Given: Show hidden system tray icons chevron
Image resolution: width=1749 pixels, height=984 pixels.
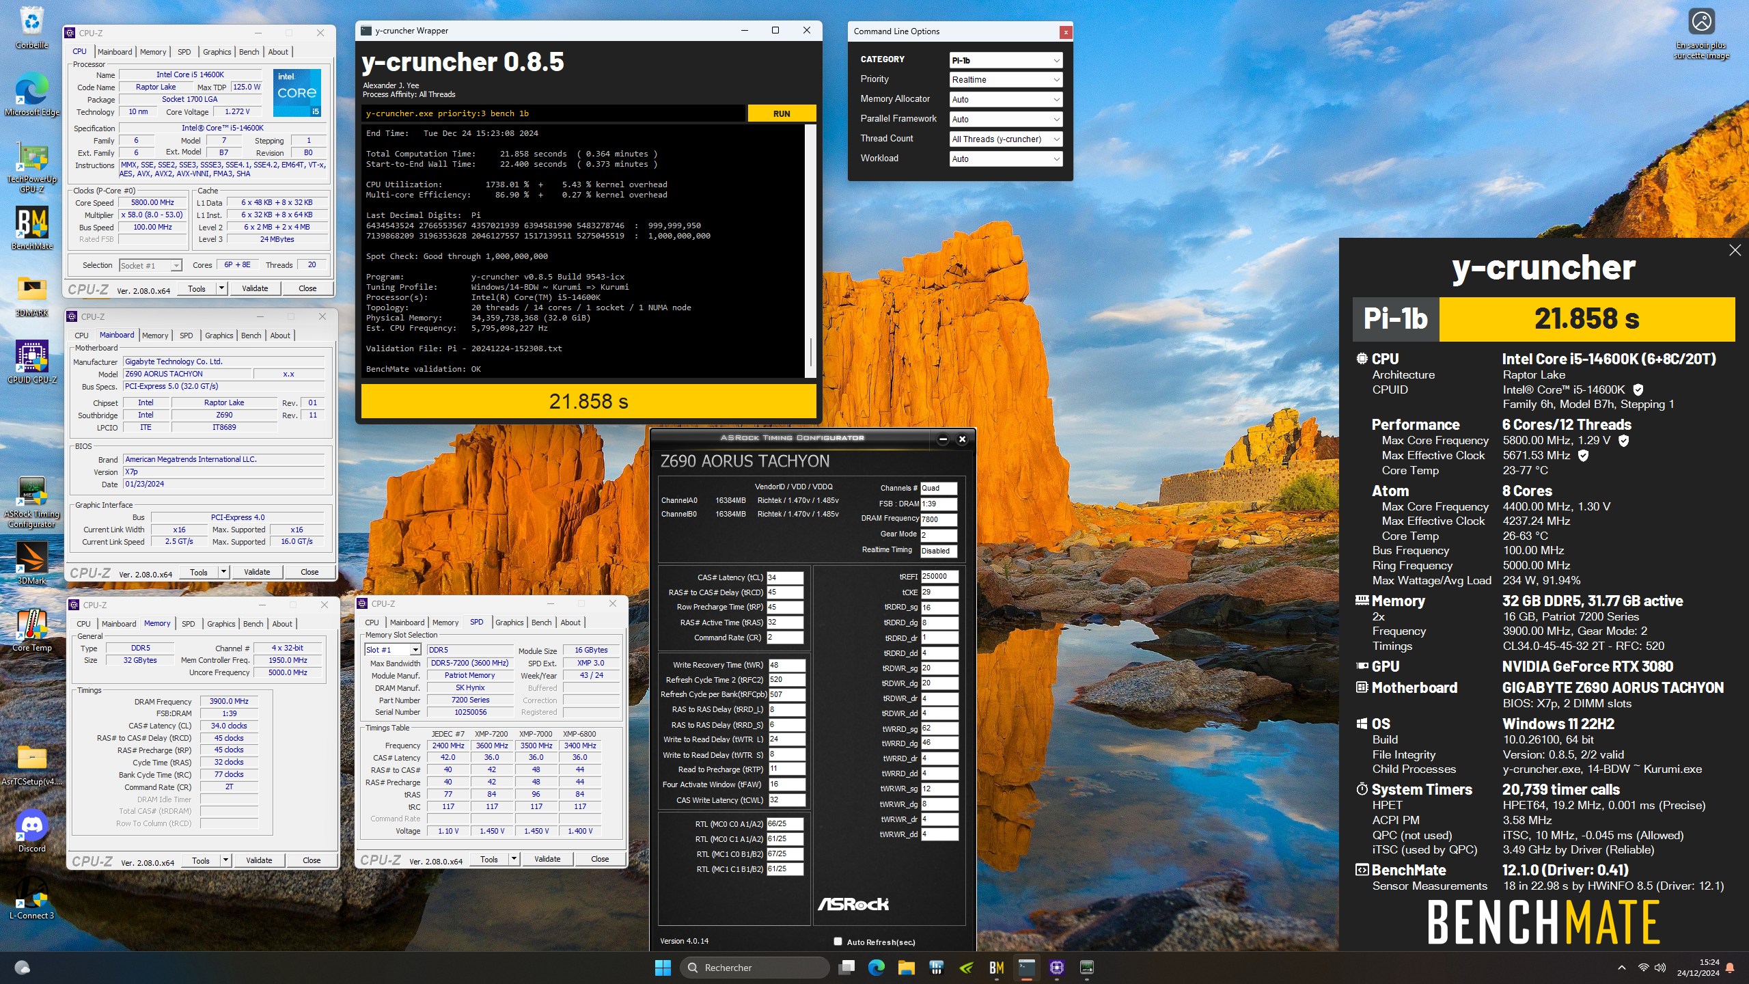Looking at the screenshot, I should (1621, 968).
